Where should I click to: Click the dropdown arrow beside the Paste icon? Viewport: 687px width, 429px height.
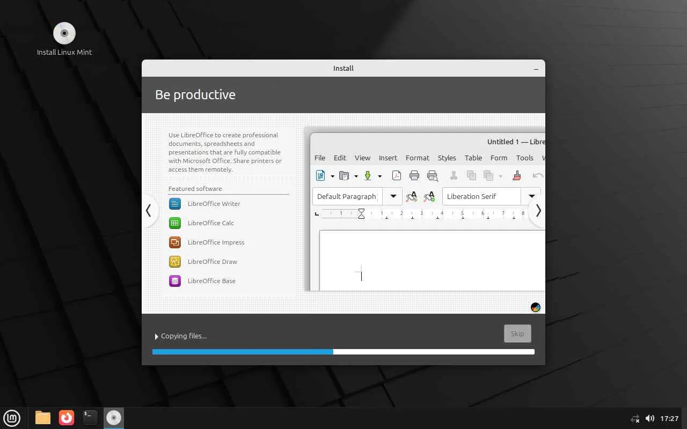coord(500,176)
